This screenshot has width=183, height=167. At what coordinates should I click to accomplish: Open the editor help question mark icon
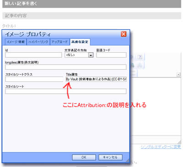click(x=140, y=57)
